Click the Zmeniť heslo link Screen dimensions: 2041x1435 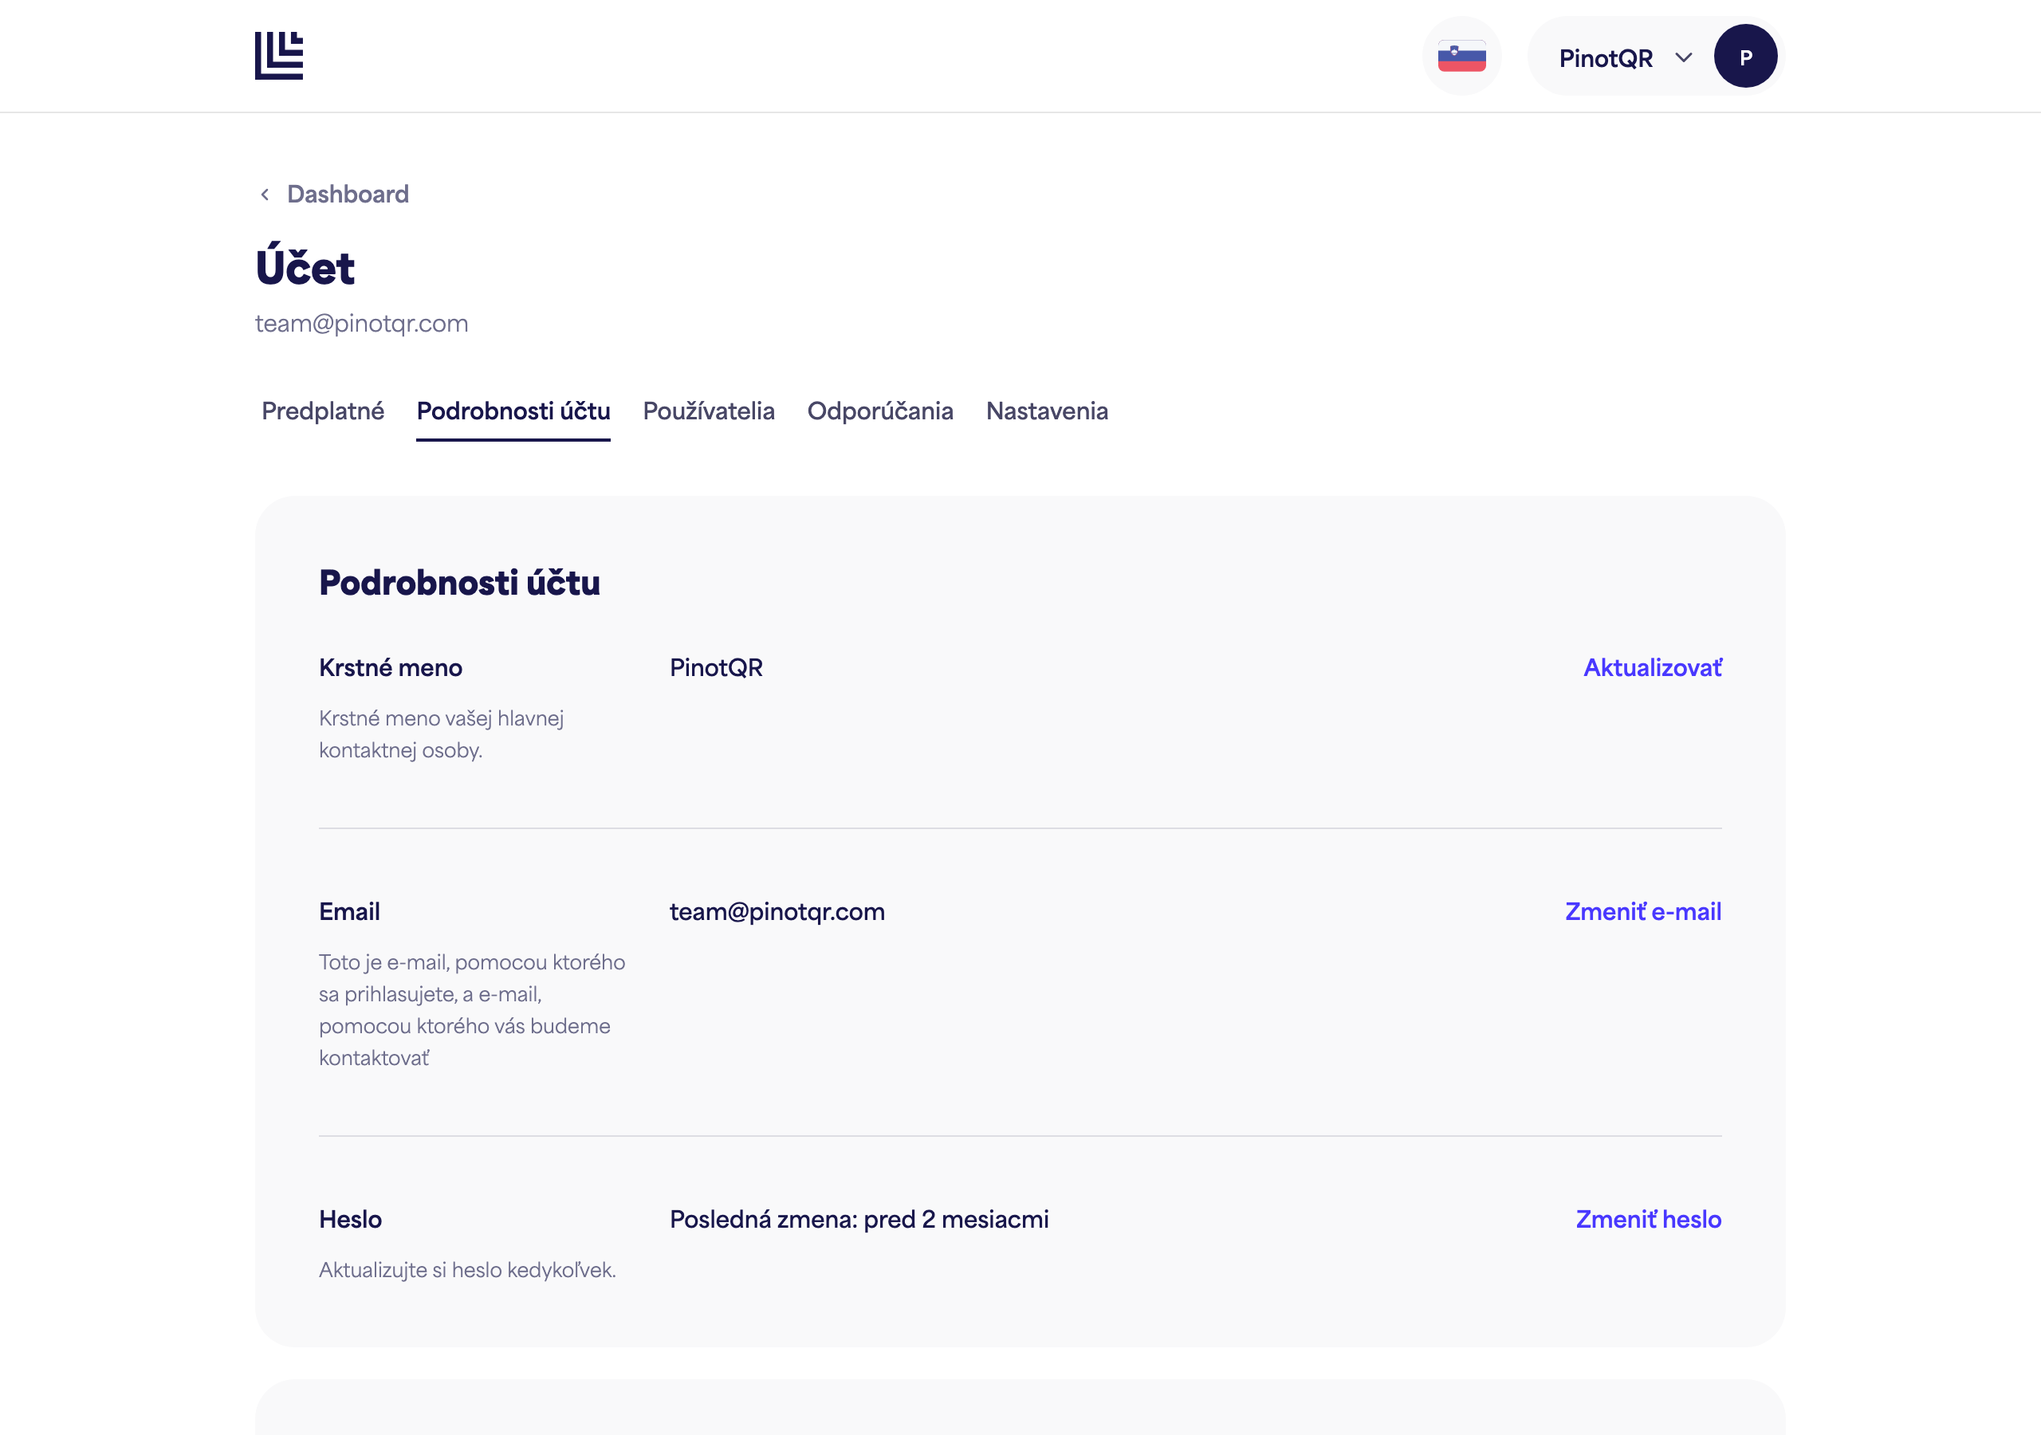tap(1648, 1219)
